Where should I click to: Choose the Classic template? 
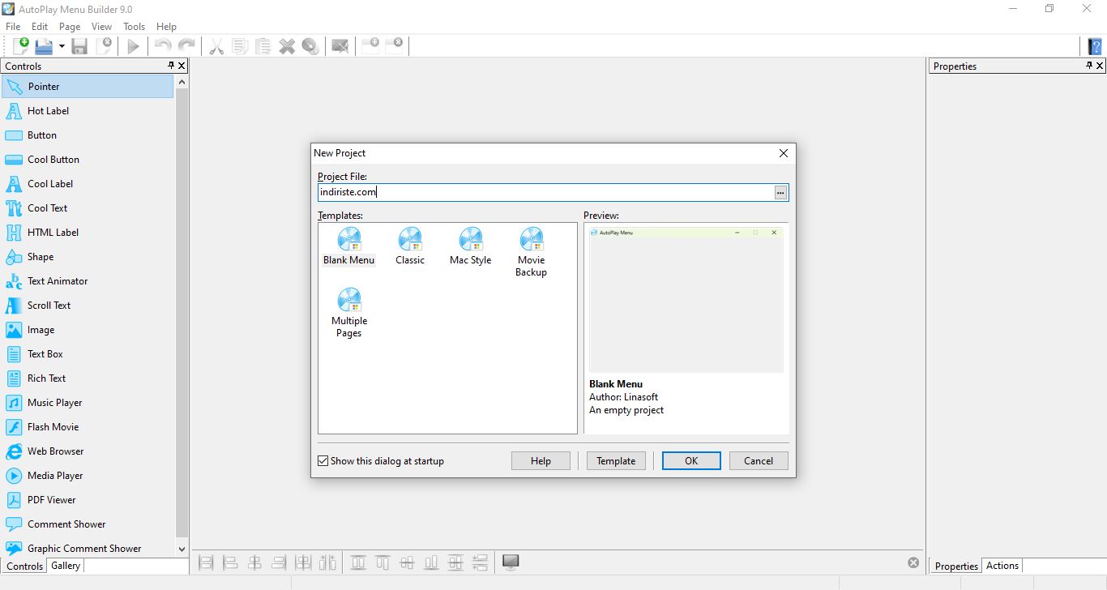(410, 246)
